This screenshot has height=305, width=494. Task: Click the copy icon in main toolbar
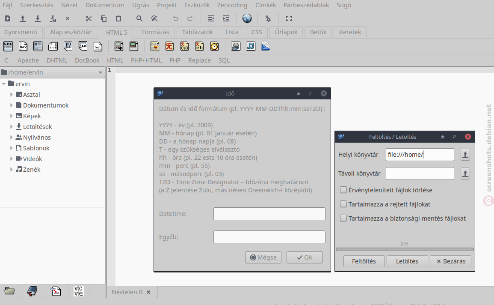click(x=104, y=18)
